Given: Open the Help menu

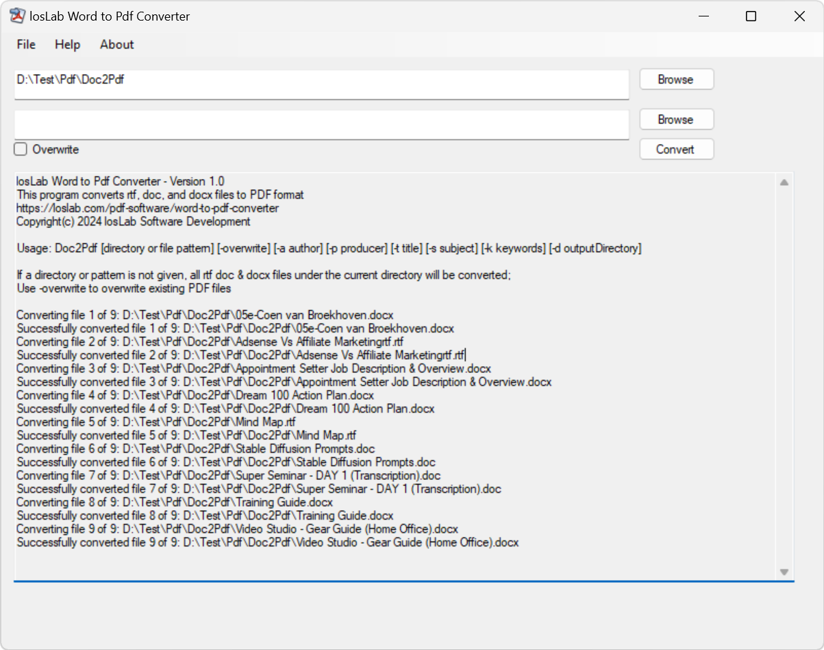Looking at the screenshot, I should pos(68,45).
